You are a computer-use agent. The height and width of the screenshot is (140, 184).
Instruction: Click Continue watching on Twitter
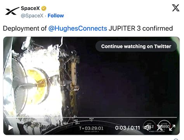(x=136, y=46)
